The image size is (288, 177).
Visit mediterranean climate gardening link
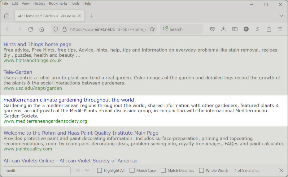(69, 100)
